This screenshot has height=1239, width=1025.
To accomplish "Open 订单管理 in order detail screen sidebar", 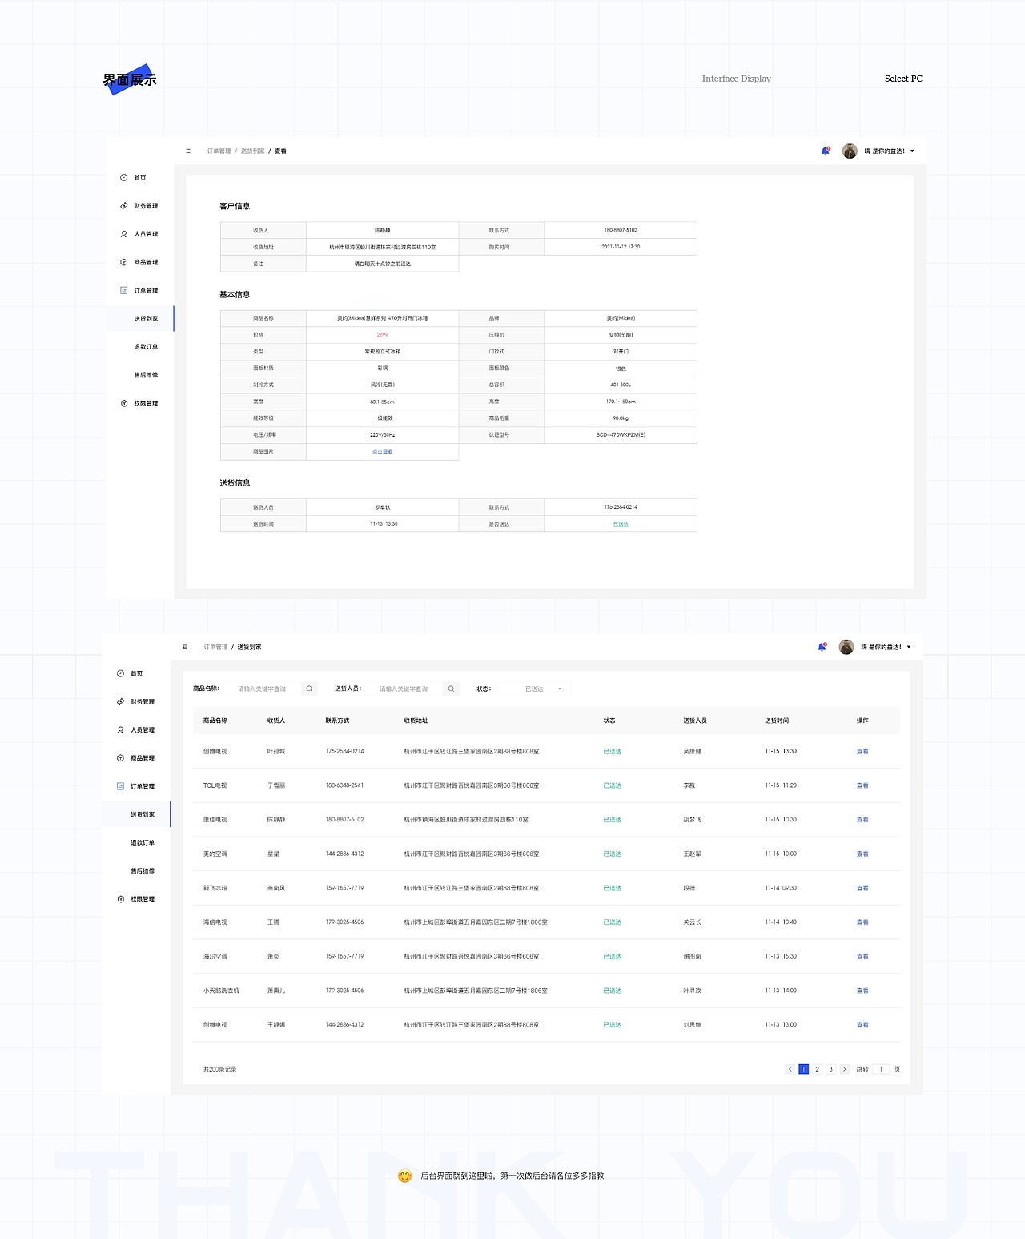I will coord(139,290).
